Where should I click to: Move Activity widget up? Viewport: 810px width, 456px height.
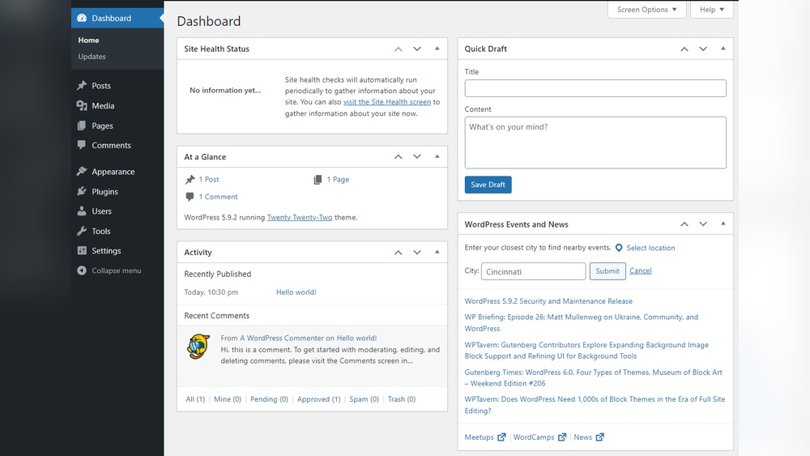coord(399,253)
